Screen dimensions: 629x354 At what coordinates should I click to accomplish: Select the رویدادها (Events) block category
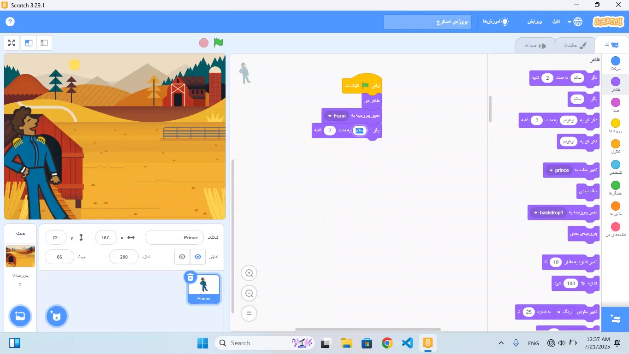tap(616, 126)
